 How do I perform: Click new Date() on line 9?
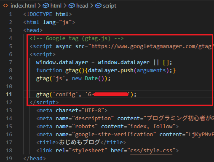point(88,78)
